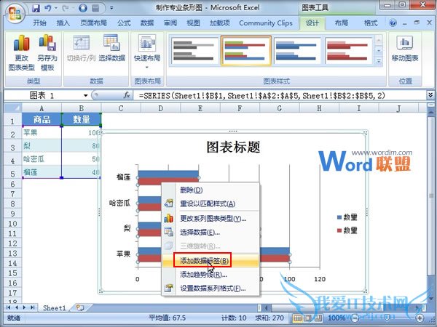Screen dimensions: 437x327
Task: Click the 100% zoom level
Action: (336, 318)
